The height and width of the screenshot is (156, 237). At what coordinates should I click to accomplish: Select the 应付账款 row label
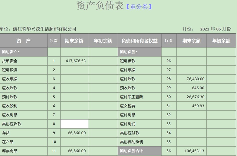(x=127, y=79)
